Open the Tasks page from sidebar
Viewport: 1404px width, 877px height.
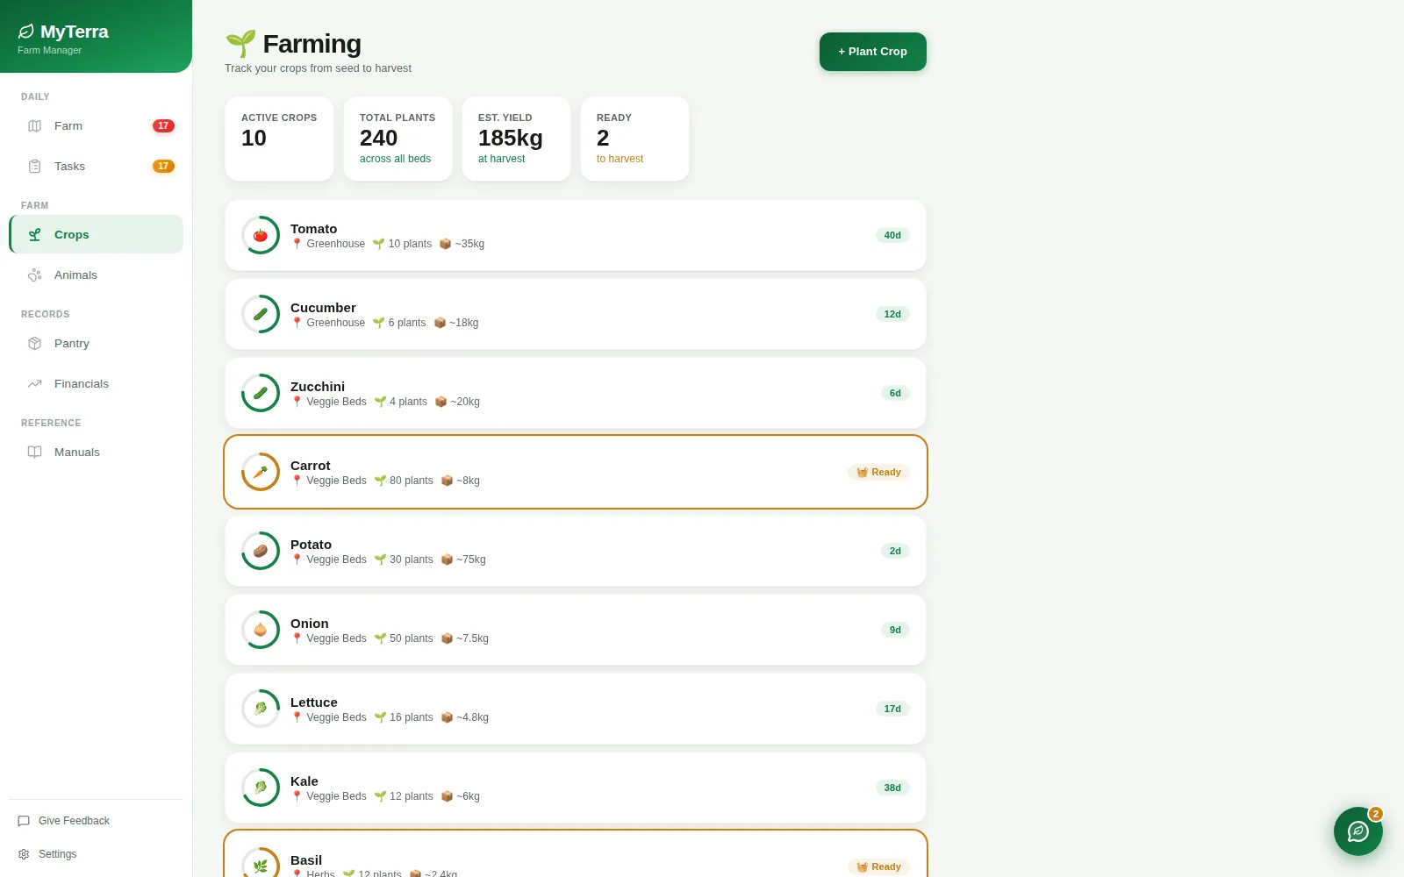97,166
